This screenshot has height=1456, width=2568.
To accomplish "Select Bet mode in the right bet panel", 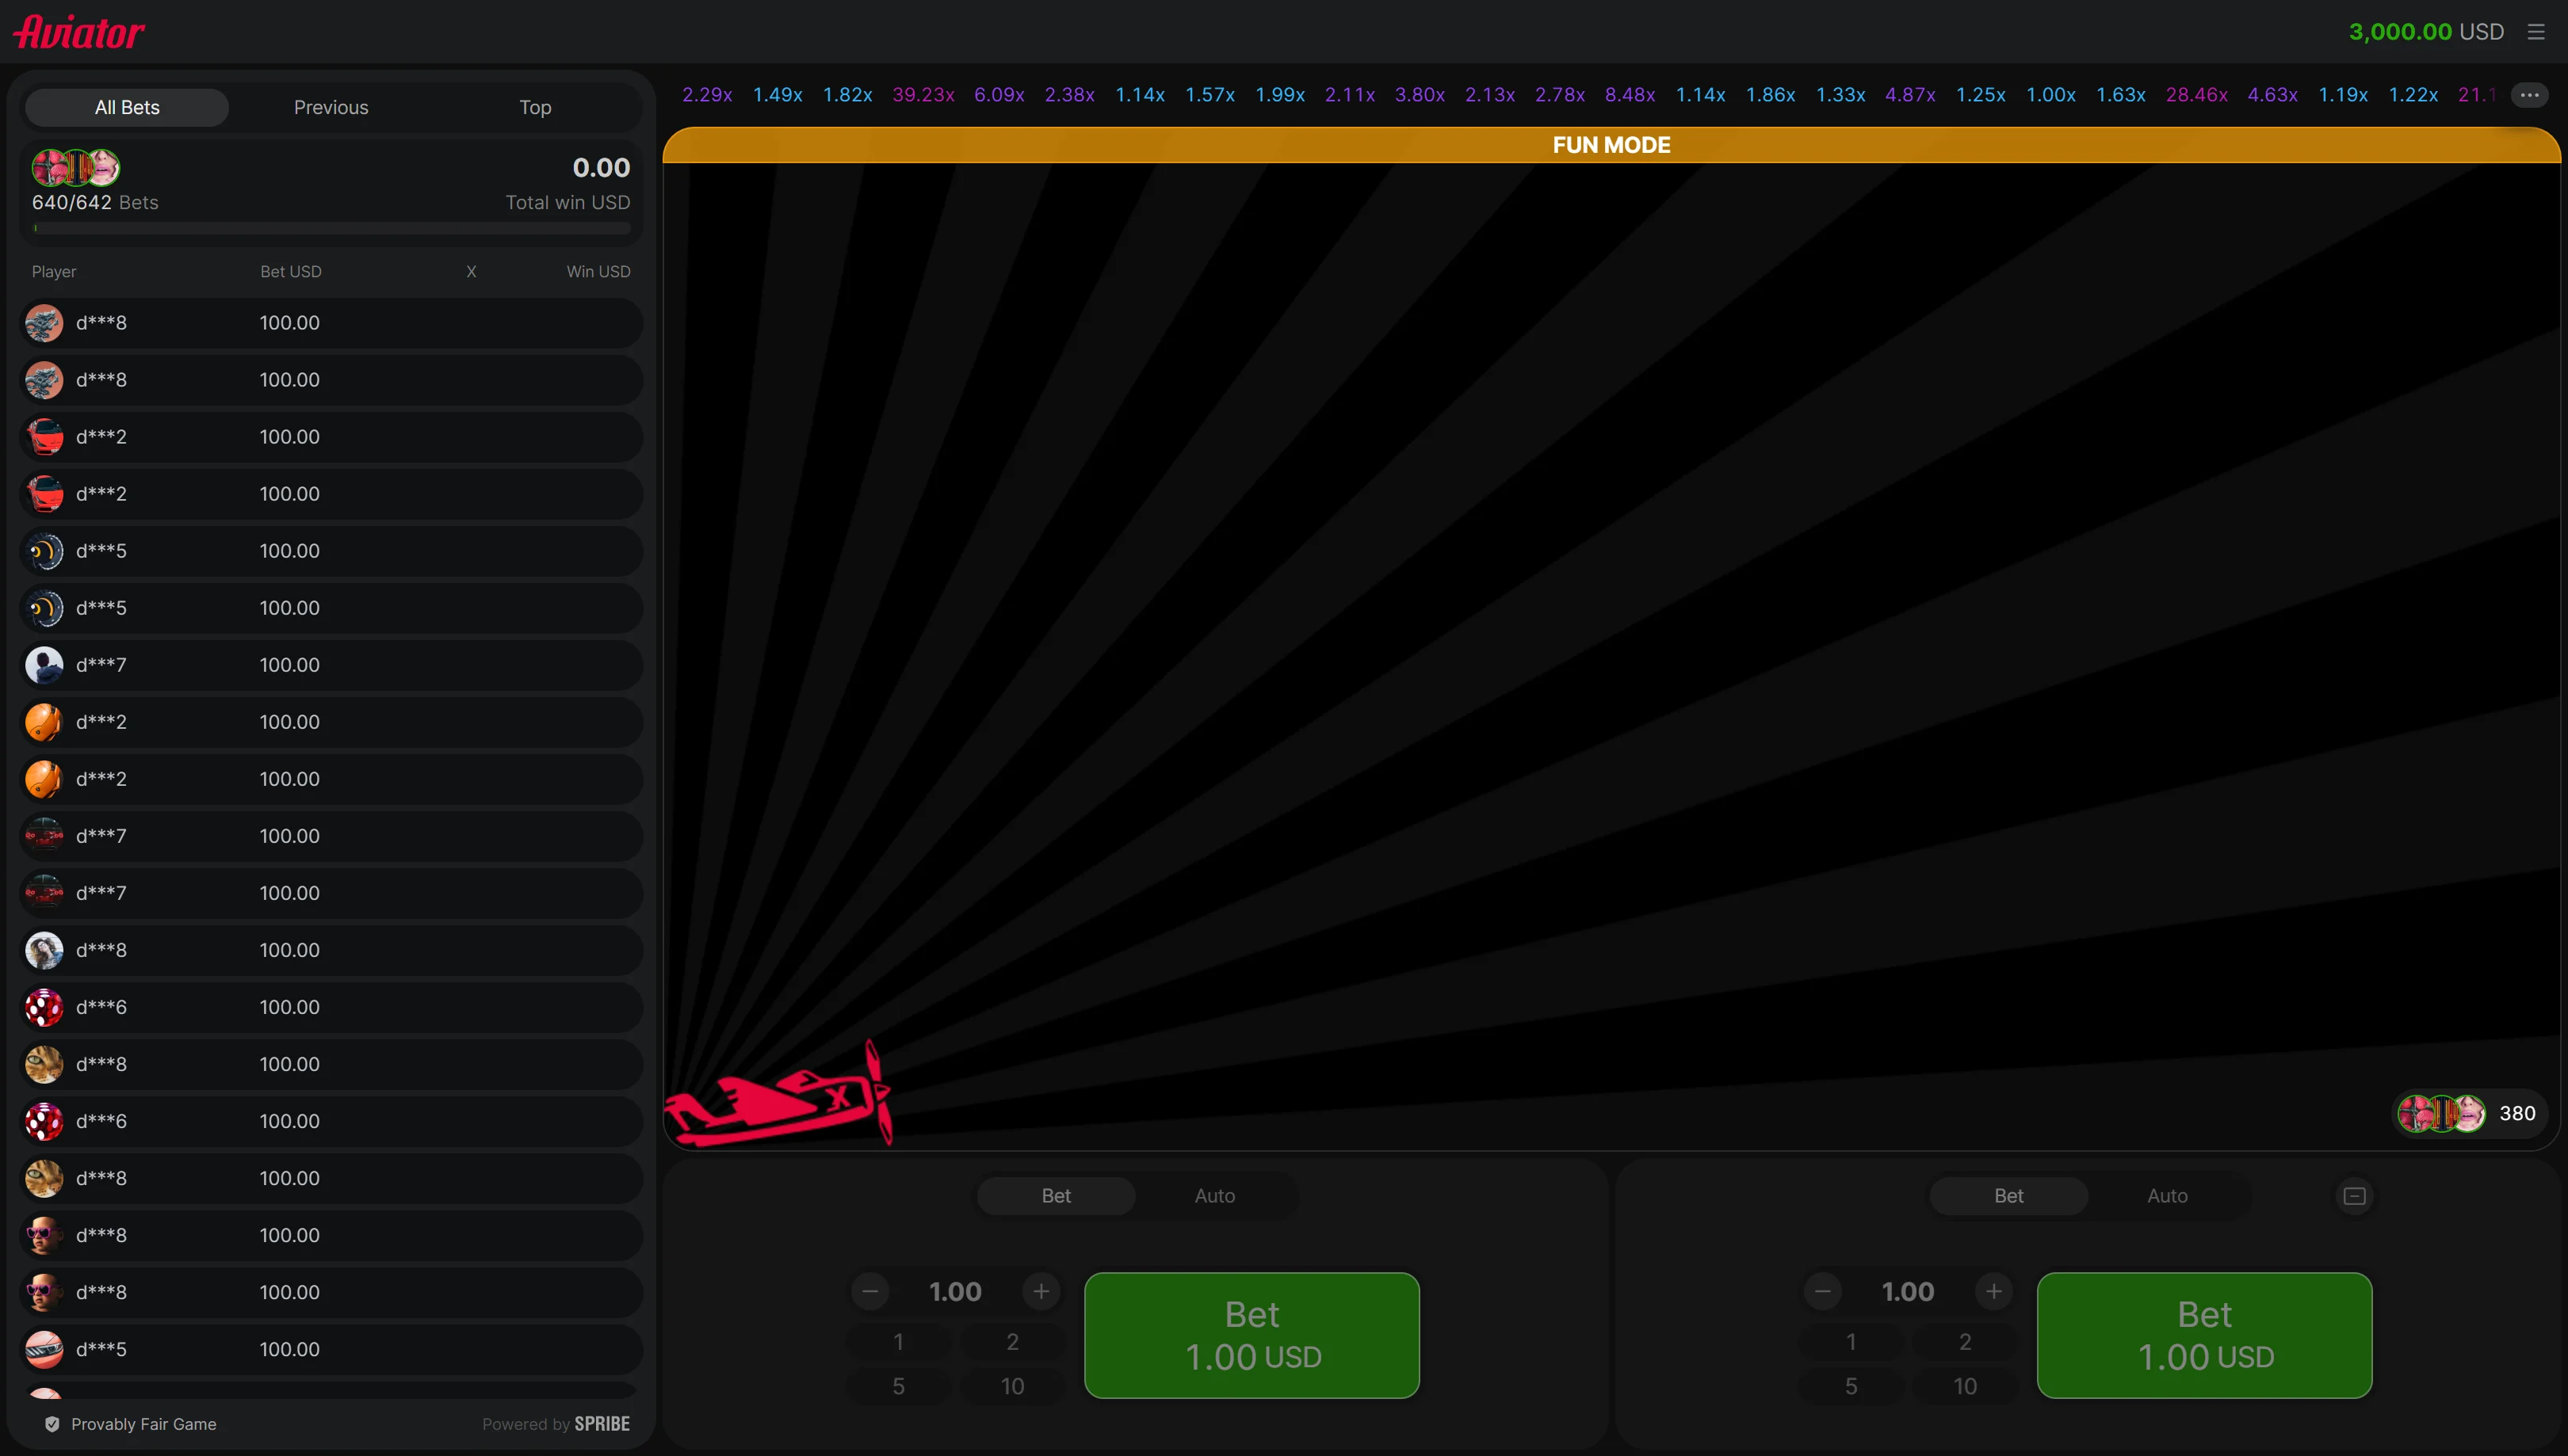I will click(x=2008, y=1196).
